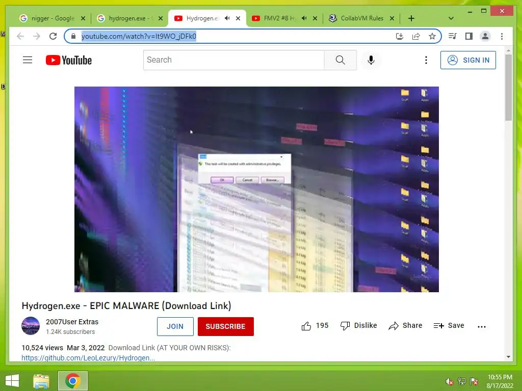This screenshot has height=391, width=522.
Task: Open the Chrome three-dot menu
Action: pos(502,36)
